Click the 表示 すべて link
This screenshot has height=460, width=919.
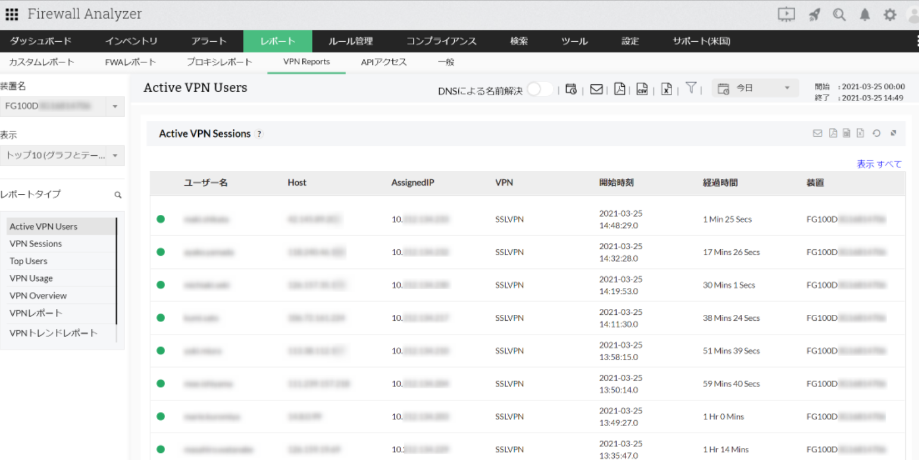tap(879, 164)
